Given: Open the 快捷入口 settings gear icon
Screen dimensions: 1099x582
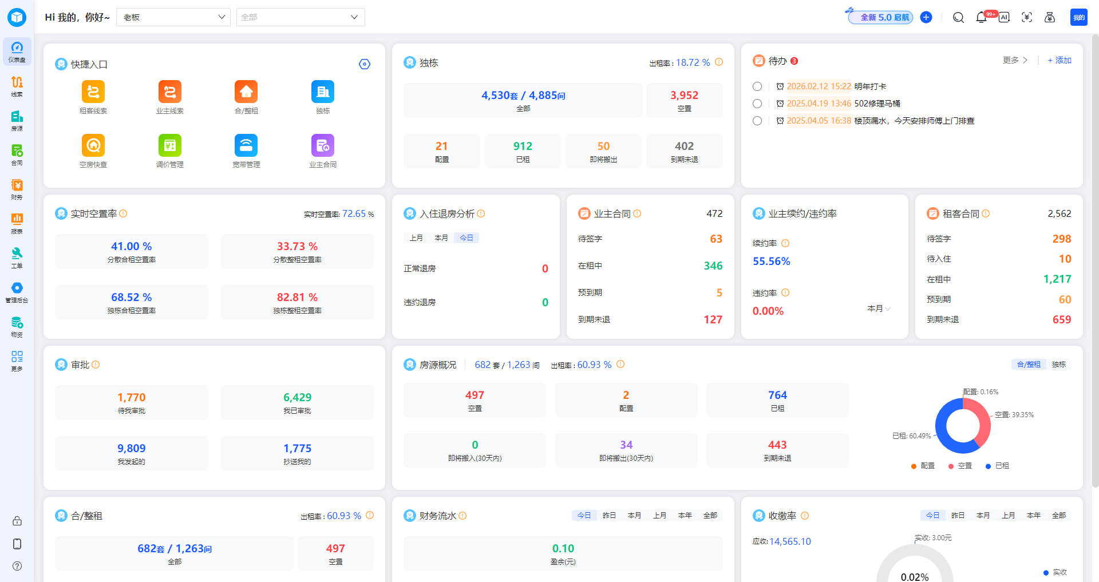Looking at the screenshot, I should (365, 64).
